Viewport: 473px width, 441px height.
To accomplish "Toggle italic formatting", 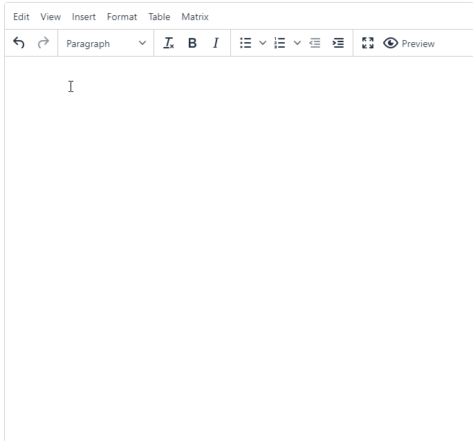I will (216, 43).
